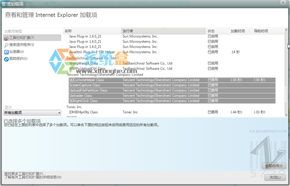This screenshot has height=186, width=290.
Task: Select the ScreenCapture Class add-on row
Action: coord(172,85)
